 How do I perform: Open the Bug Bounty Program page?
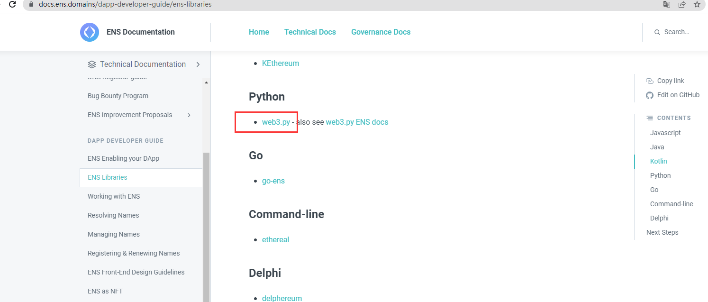click(x=118, y=96)
